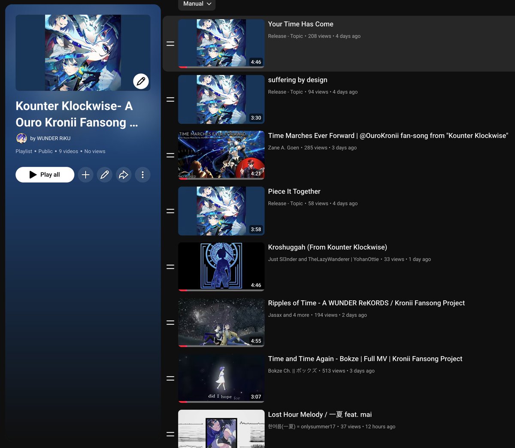
Task: Click the Your Time Has Come title
Action: (300, 24)
